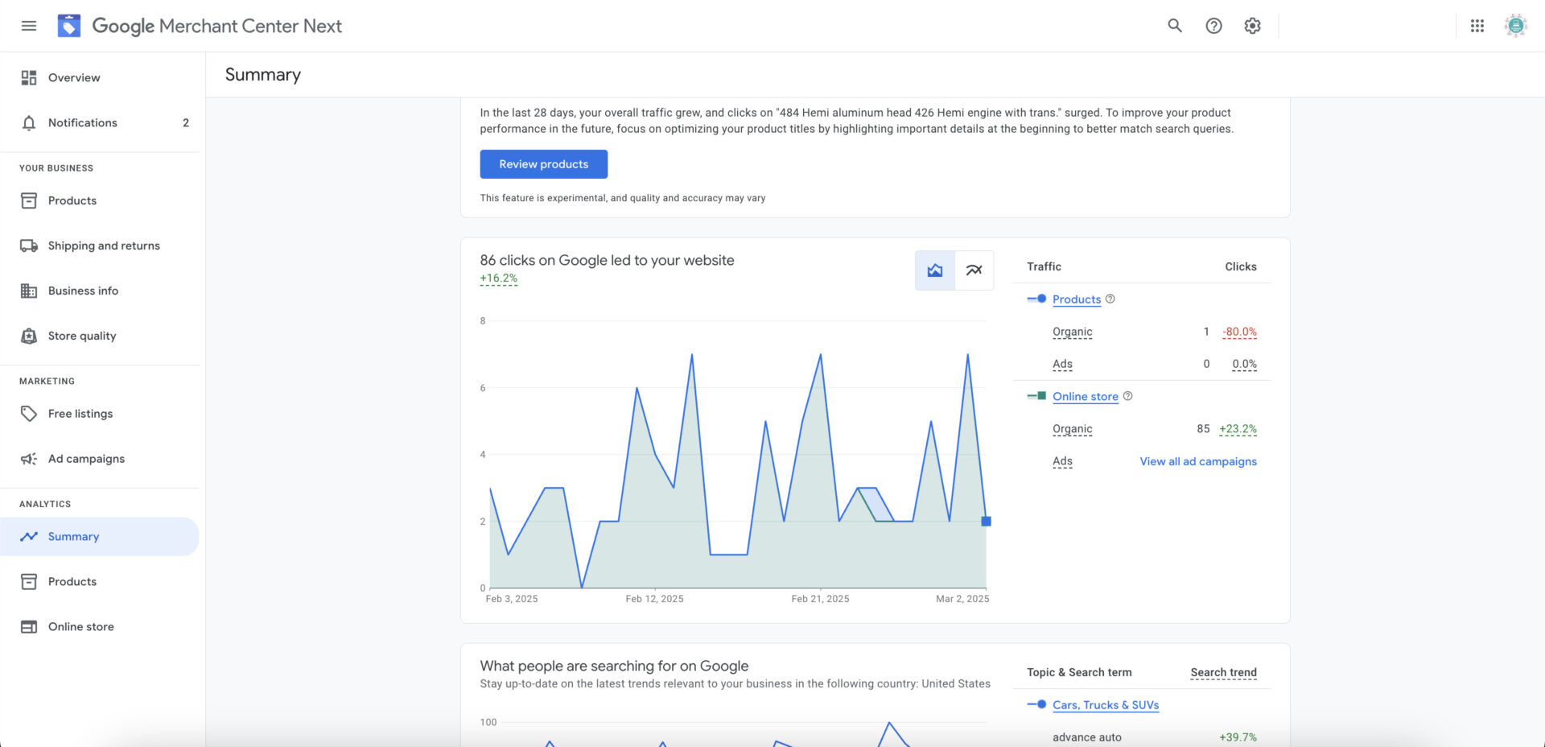Open Products under Your Business

coord(100,200)
